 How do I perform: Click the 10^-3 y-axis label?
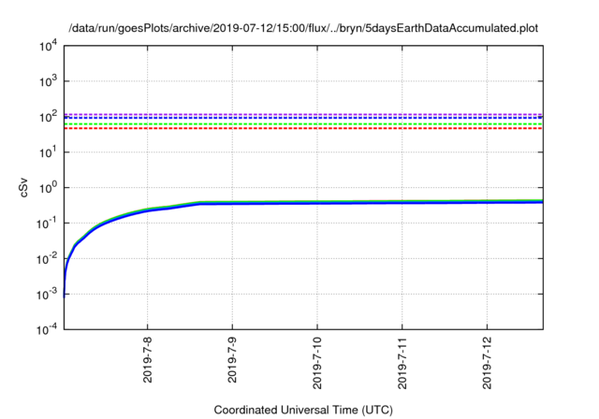click(47, 295)
